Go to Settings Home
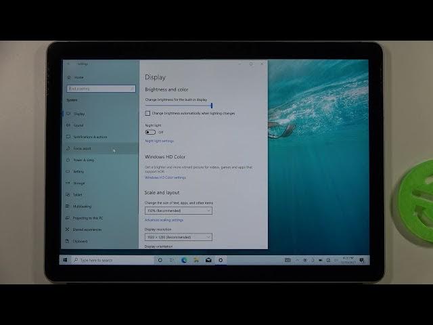433x325 pixels. [x=75, y=77]
